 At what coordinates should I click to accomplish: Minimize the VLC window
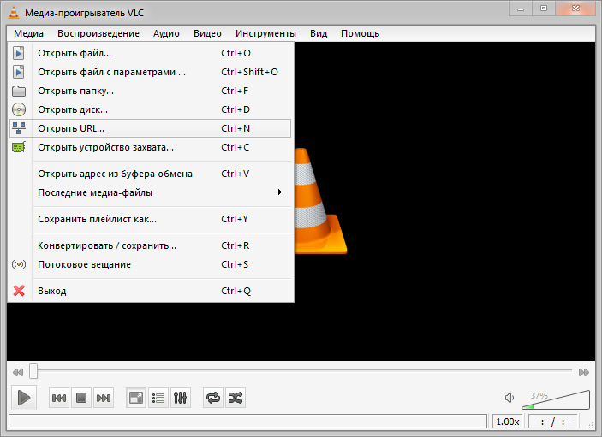521,9
